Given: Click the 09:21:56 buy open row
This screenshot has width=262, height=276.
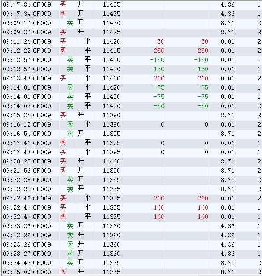Looking at the screenshot, I should [132, 171].
